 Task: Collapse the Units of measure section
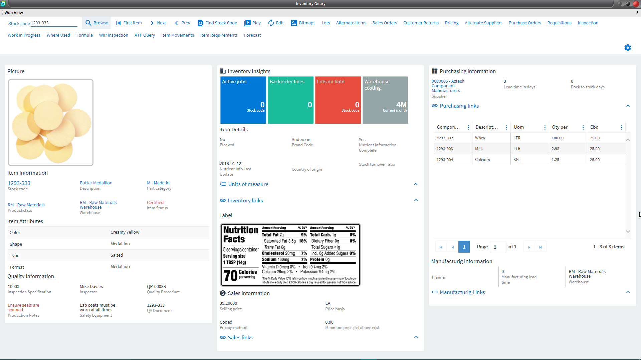tap(416, 184)
